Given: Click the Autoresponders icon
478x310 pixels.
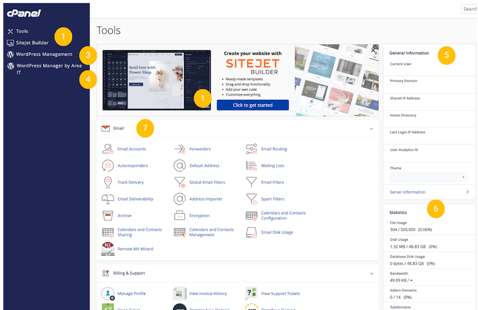Looking at the screenshot, I should point(108,165).
